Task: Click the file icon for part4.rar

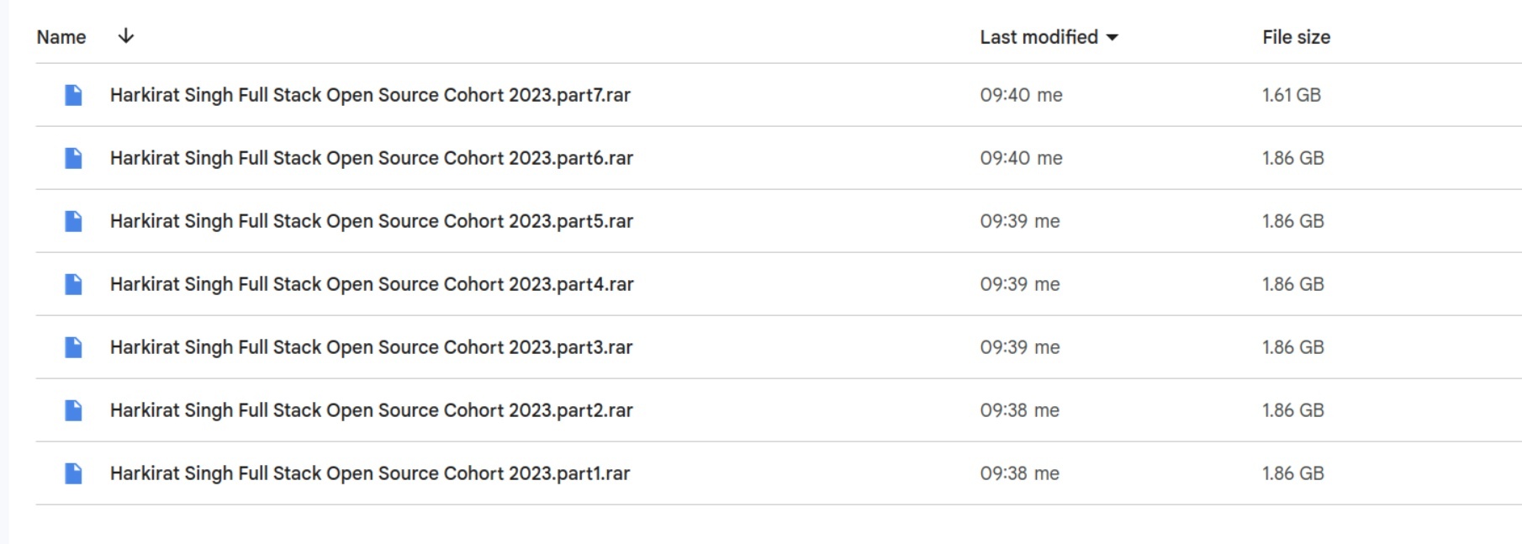Action: tap(73, 284)
